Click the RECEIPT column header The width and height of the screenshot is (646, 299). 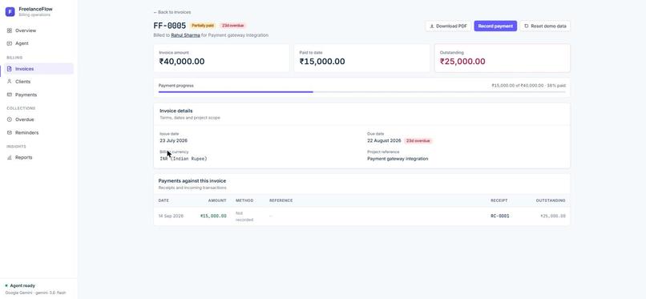499,200
